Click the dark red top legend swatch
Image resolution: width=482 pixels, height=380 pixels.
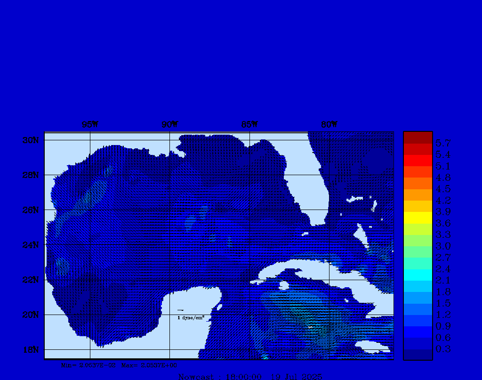[418, 137]
